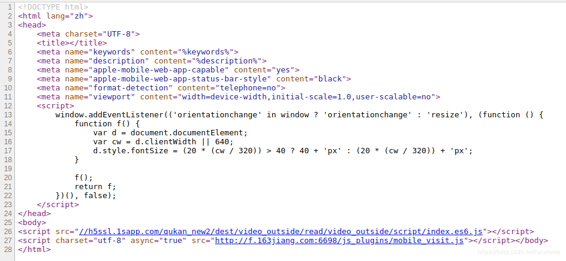Viewport: 566px width, 261px height.
Task: Click the opening body tag
Action: [x=32, y=223]
